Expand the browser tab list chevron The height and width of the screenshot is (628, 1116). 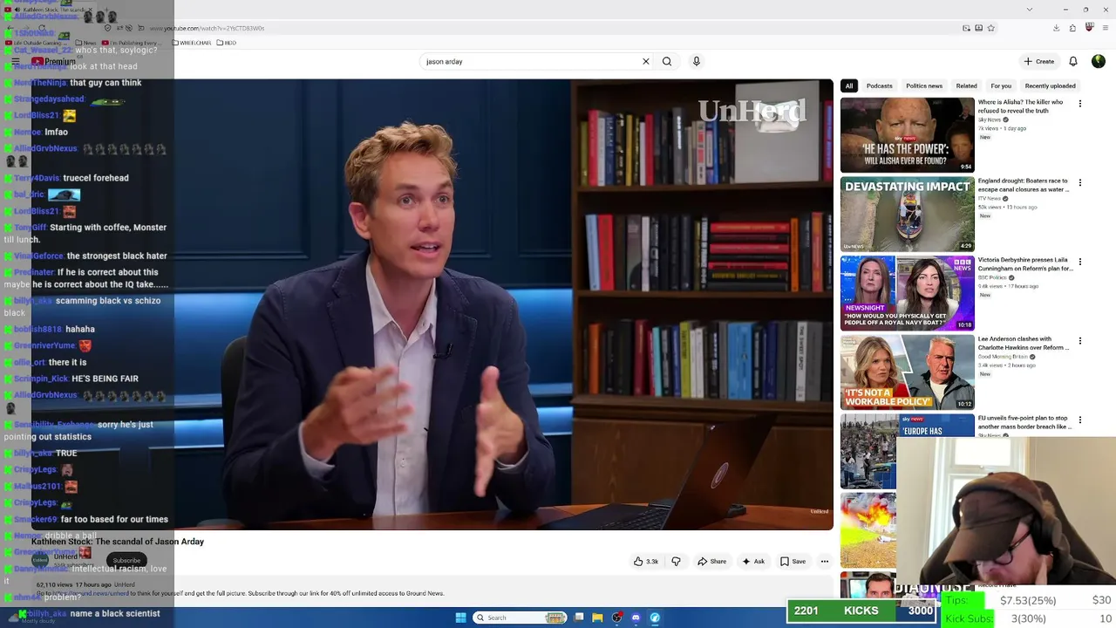coord(1030,9)
